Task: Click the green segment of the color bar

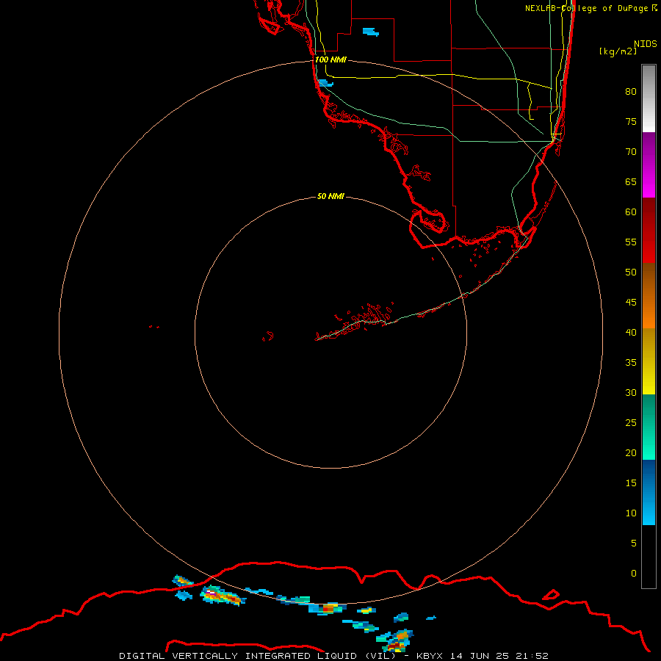Action: pos(649,427)
